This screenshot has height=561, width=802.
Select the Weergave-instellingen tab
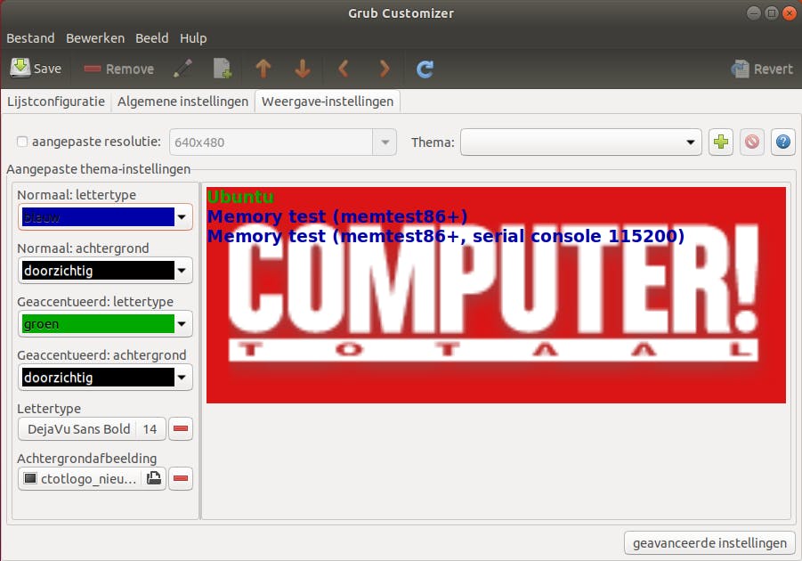coord(328,102)
